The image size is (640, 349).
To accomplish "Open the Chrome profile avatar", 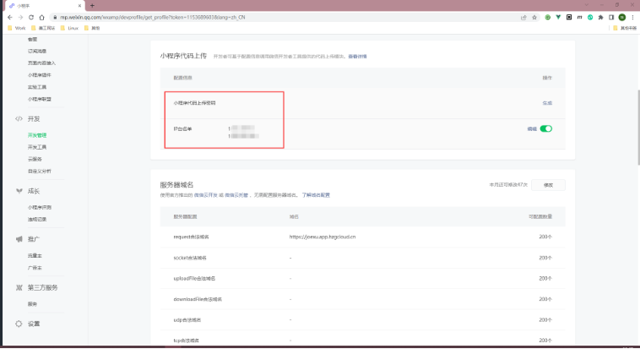I will pyautogui.click(x=622, y=17).
